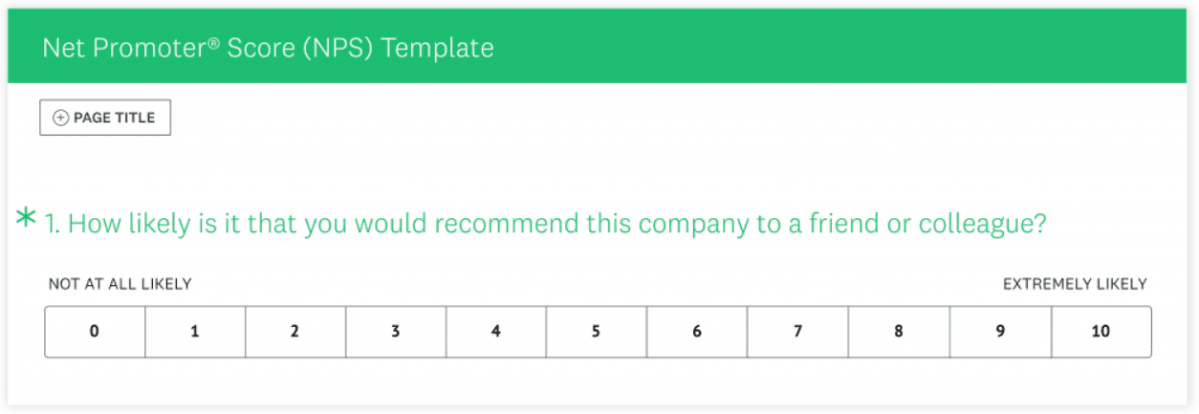Pick rating 2 on the scale
The image size is (1199, 414).
[x=295, y=332]
